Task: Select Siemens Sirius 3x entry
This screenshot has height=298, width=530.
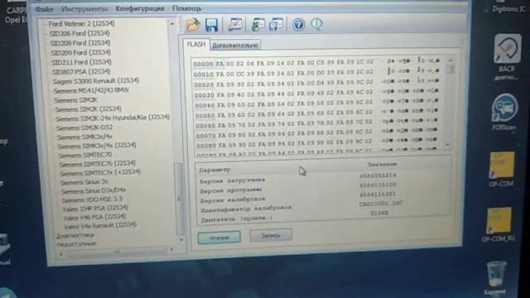Action: (84, 182)
